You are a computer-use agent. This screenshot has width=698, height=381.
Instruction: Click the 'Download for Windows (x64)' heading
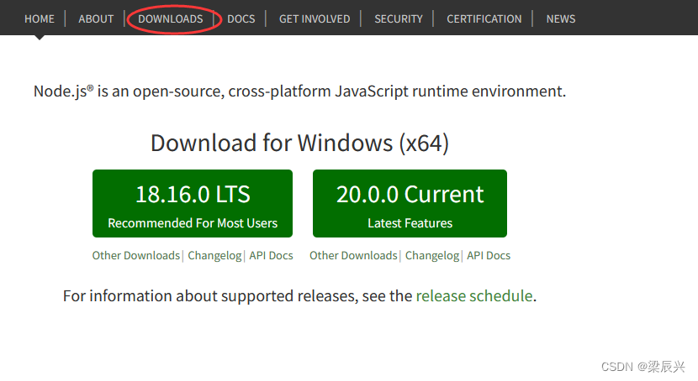pos(299,143)
